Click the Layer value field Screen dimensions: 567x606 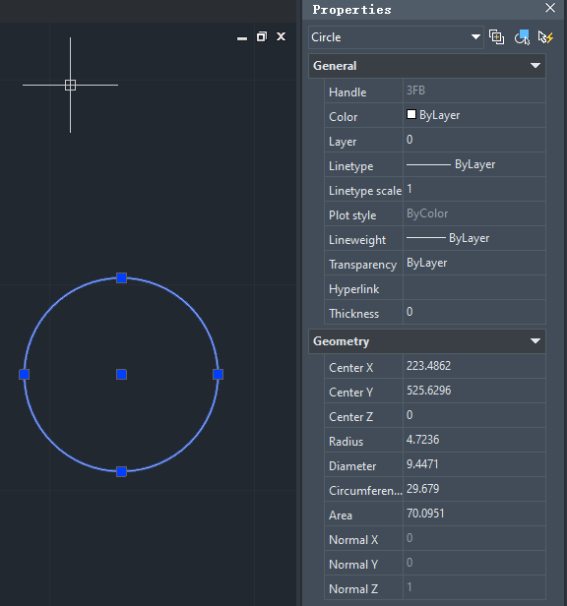point(474,140)
